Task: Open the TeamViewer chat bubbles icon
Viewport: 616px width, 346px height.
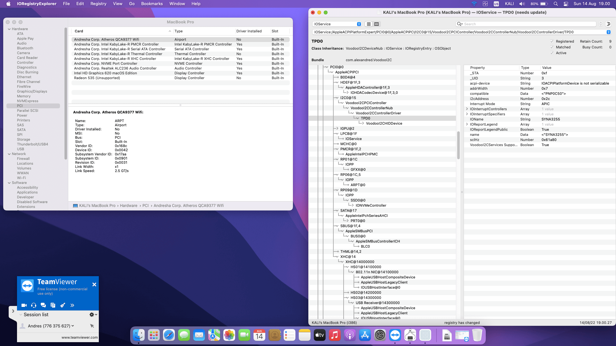Action: click(43, 305)
